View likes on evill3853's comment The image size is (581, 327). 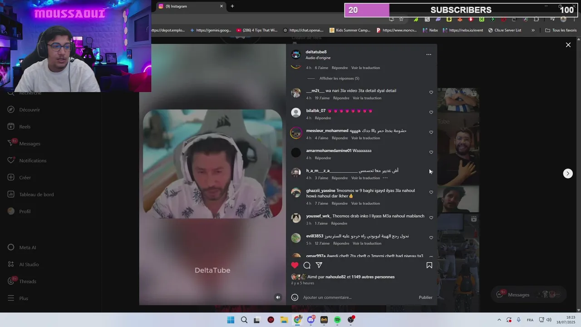[x=322, y=243]
